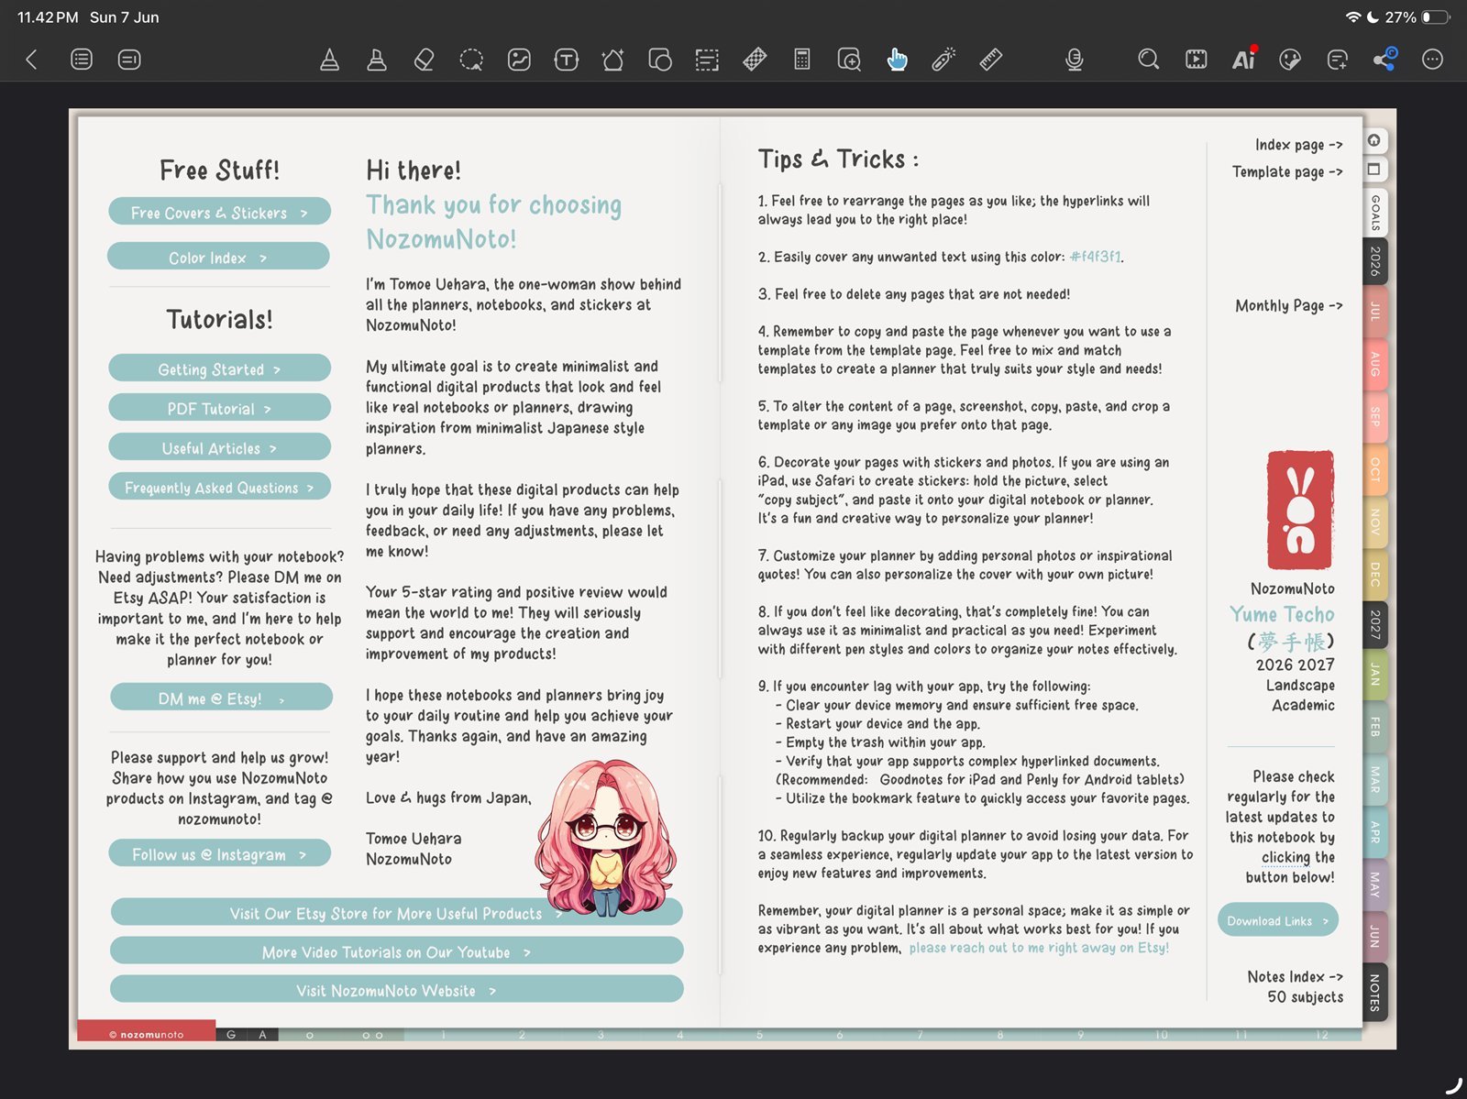1467x1099 pixels.
Task: Click the index page icon tab at top right
Action: pos(1374,140)
